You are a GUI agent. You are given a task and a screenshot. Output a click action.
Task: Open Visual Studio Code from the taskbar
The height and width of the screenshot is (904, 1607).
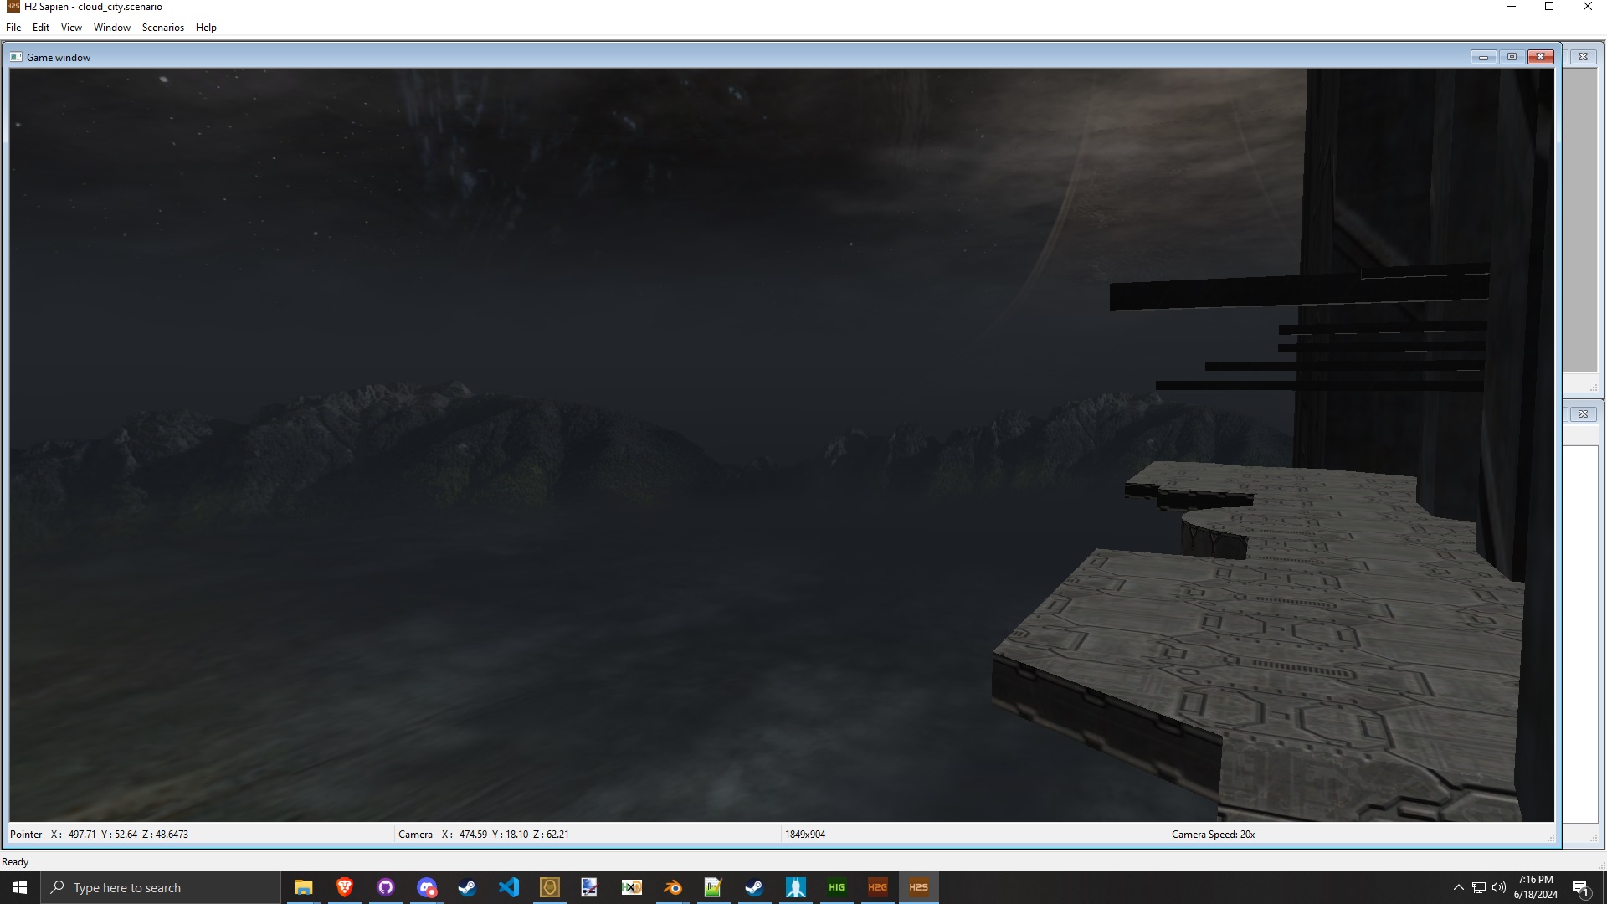[x=508, y=887]
